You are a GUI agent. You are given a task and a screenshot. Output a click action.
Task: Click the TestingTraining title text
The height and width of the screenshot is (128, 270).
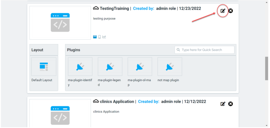(114, 8)
